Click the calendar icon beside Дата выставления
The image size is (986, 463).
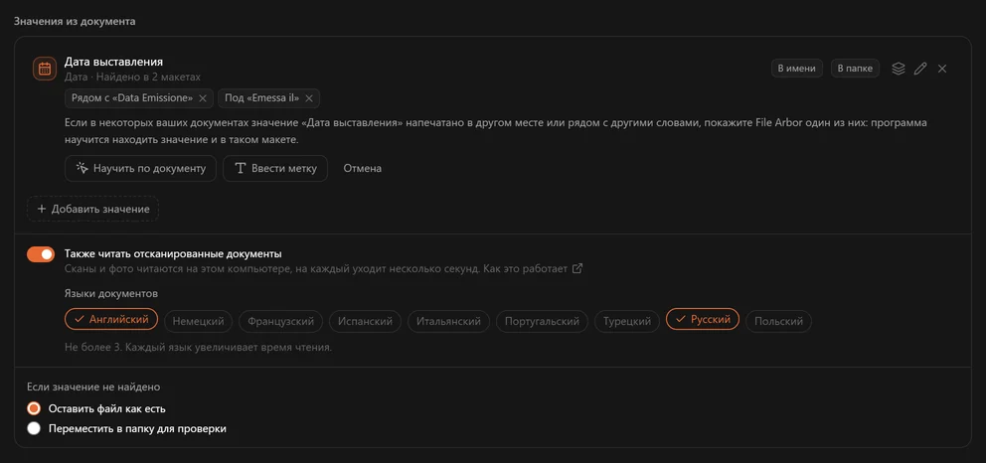click(45, 69)
